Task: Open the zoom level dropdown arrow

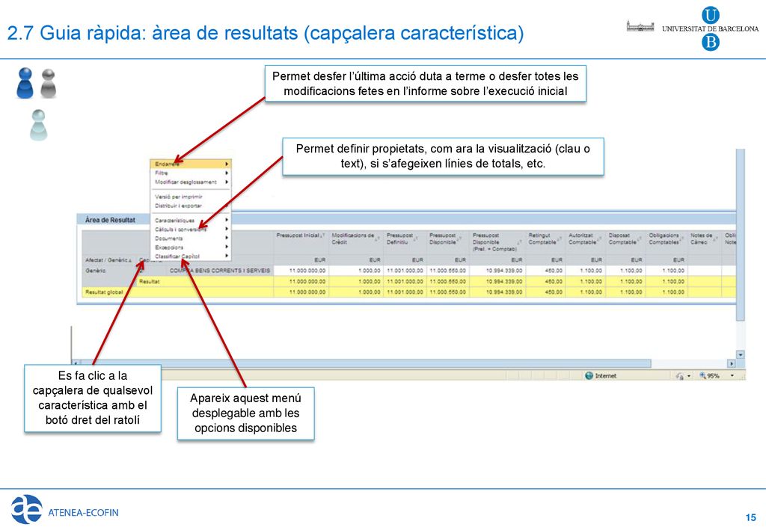Action: pyautogui.click(x=732, y=376)
